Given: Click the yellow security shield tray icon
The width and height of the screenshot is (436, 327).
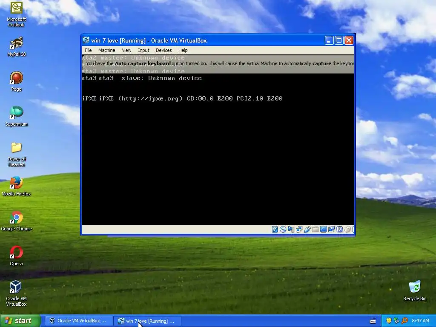Looking at the screenshot, I should pos(389,321).
